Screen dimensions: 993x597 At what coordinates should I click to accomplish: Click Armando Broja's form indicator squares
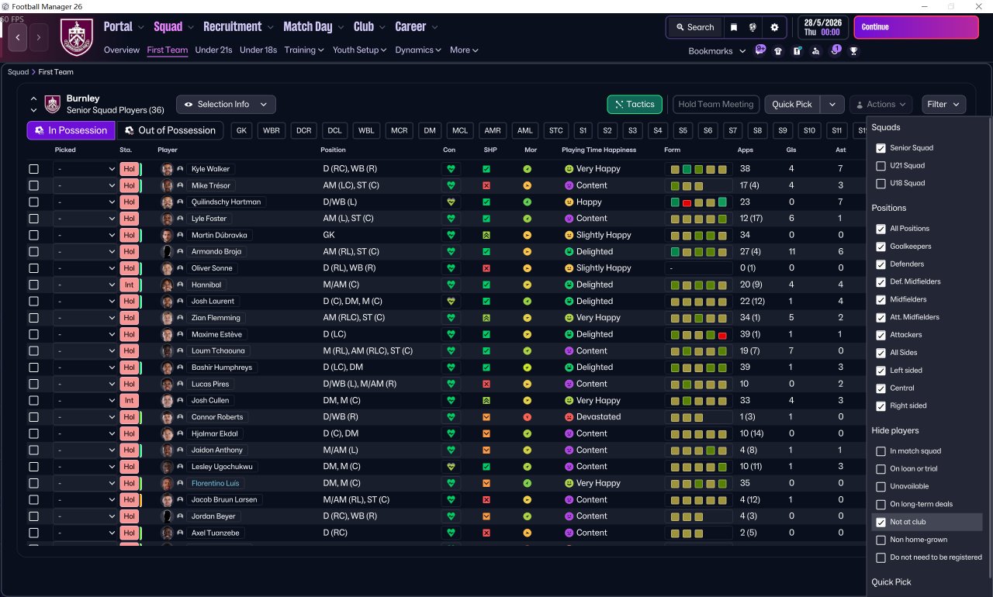pos(698,252)
